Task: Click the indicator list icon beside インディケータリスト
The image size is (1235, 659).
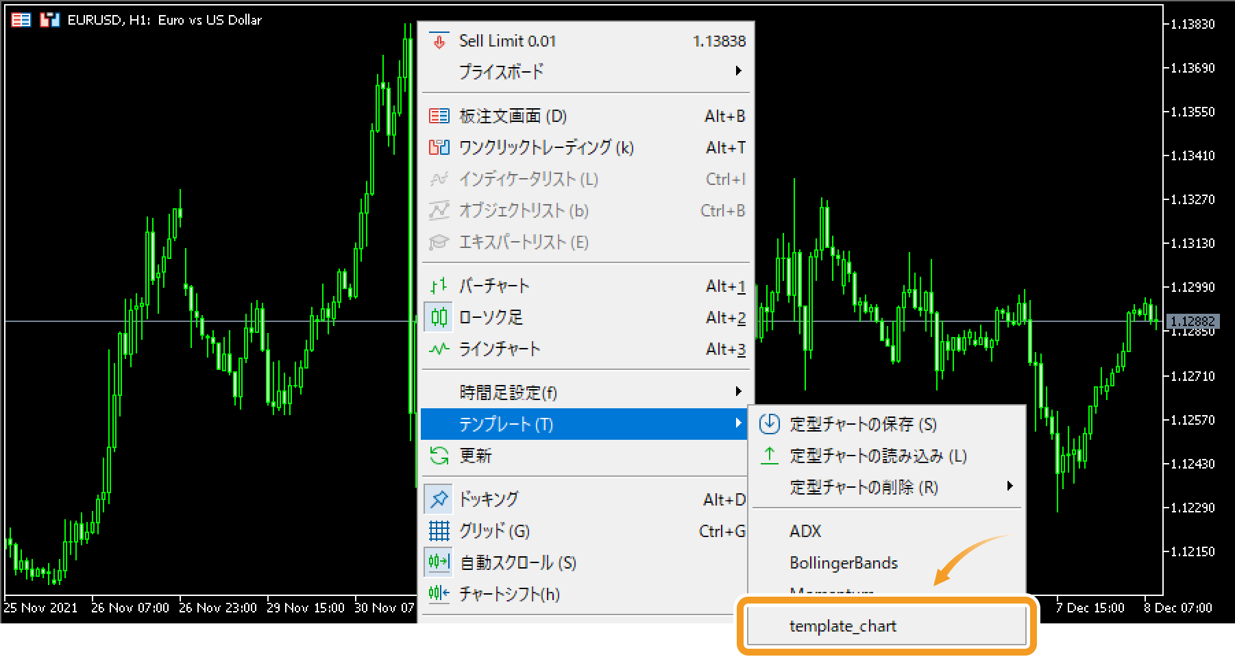Action: click(439, 179)
